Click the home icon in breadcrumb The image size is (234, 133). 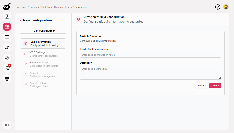point(18,7)
